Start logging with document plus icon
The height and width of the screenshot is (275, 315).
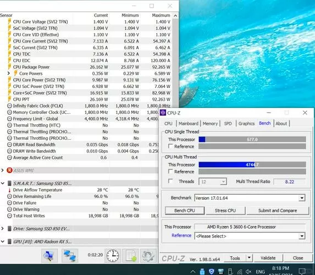tap(131, 256)
